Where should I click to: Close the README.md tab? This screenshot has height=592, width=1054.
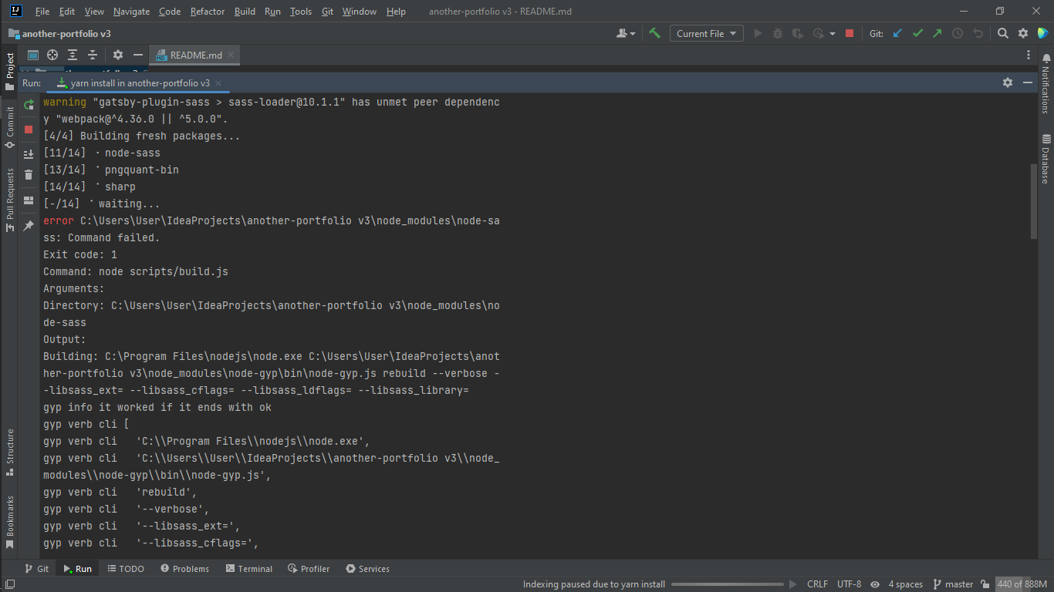coord(231,55)
